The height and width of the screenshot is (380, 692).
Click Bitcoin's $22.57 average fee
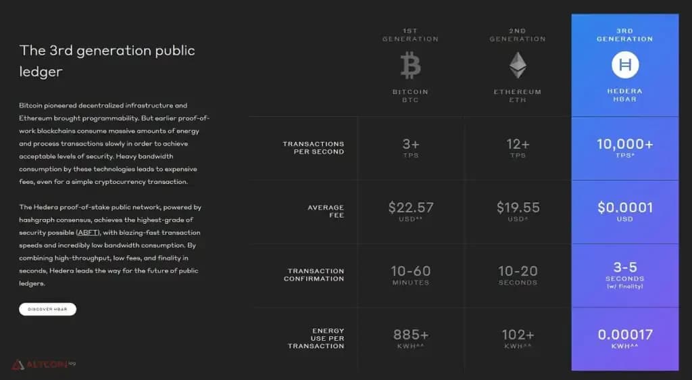pos(411,212)
